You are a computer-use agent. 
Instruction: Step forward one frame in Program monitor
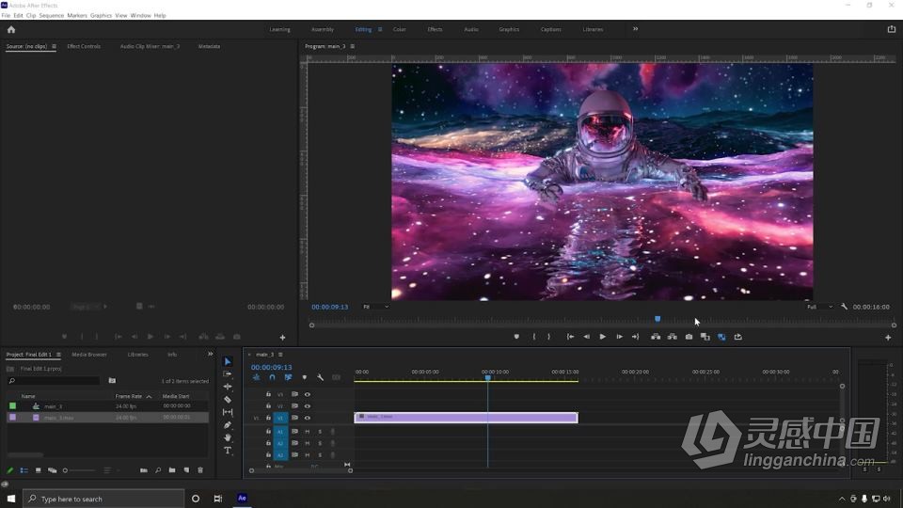tap(619, 337)
